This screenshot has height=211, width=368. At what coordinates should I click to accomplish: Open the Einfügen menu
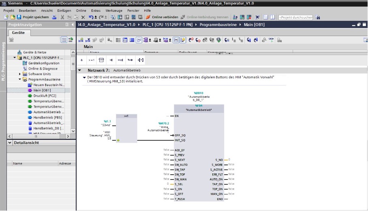click(x=64, y=10)
